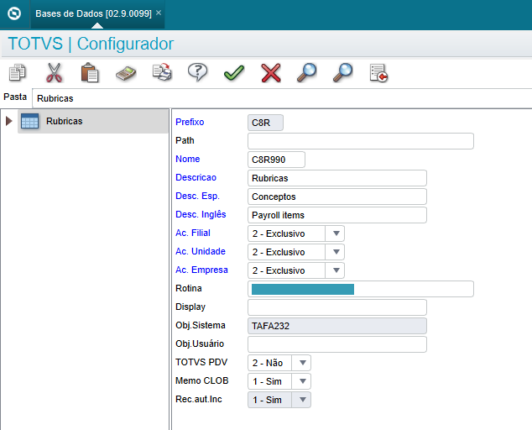Select the Bases de Dados tab
532x430 pixels.
tap(97, 14)
